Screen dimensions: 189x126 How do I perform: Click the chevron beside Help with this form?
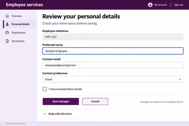point(45,114)
